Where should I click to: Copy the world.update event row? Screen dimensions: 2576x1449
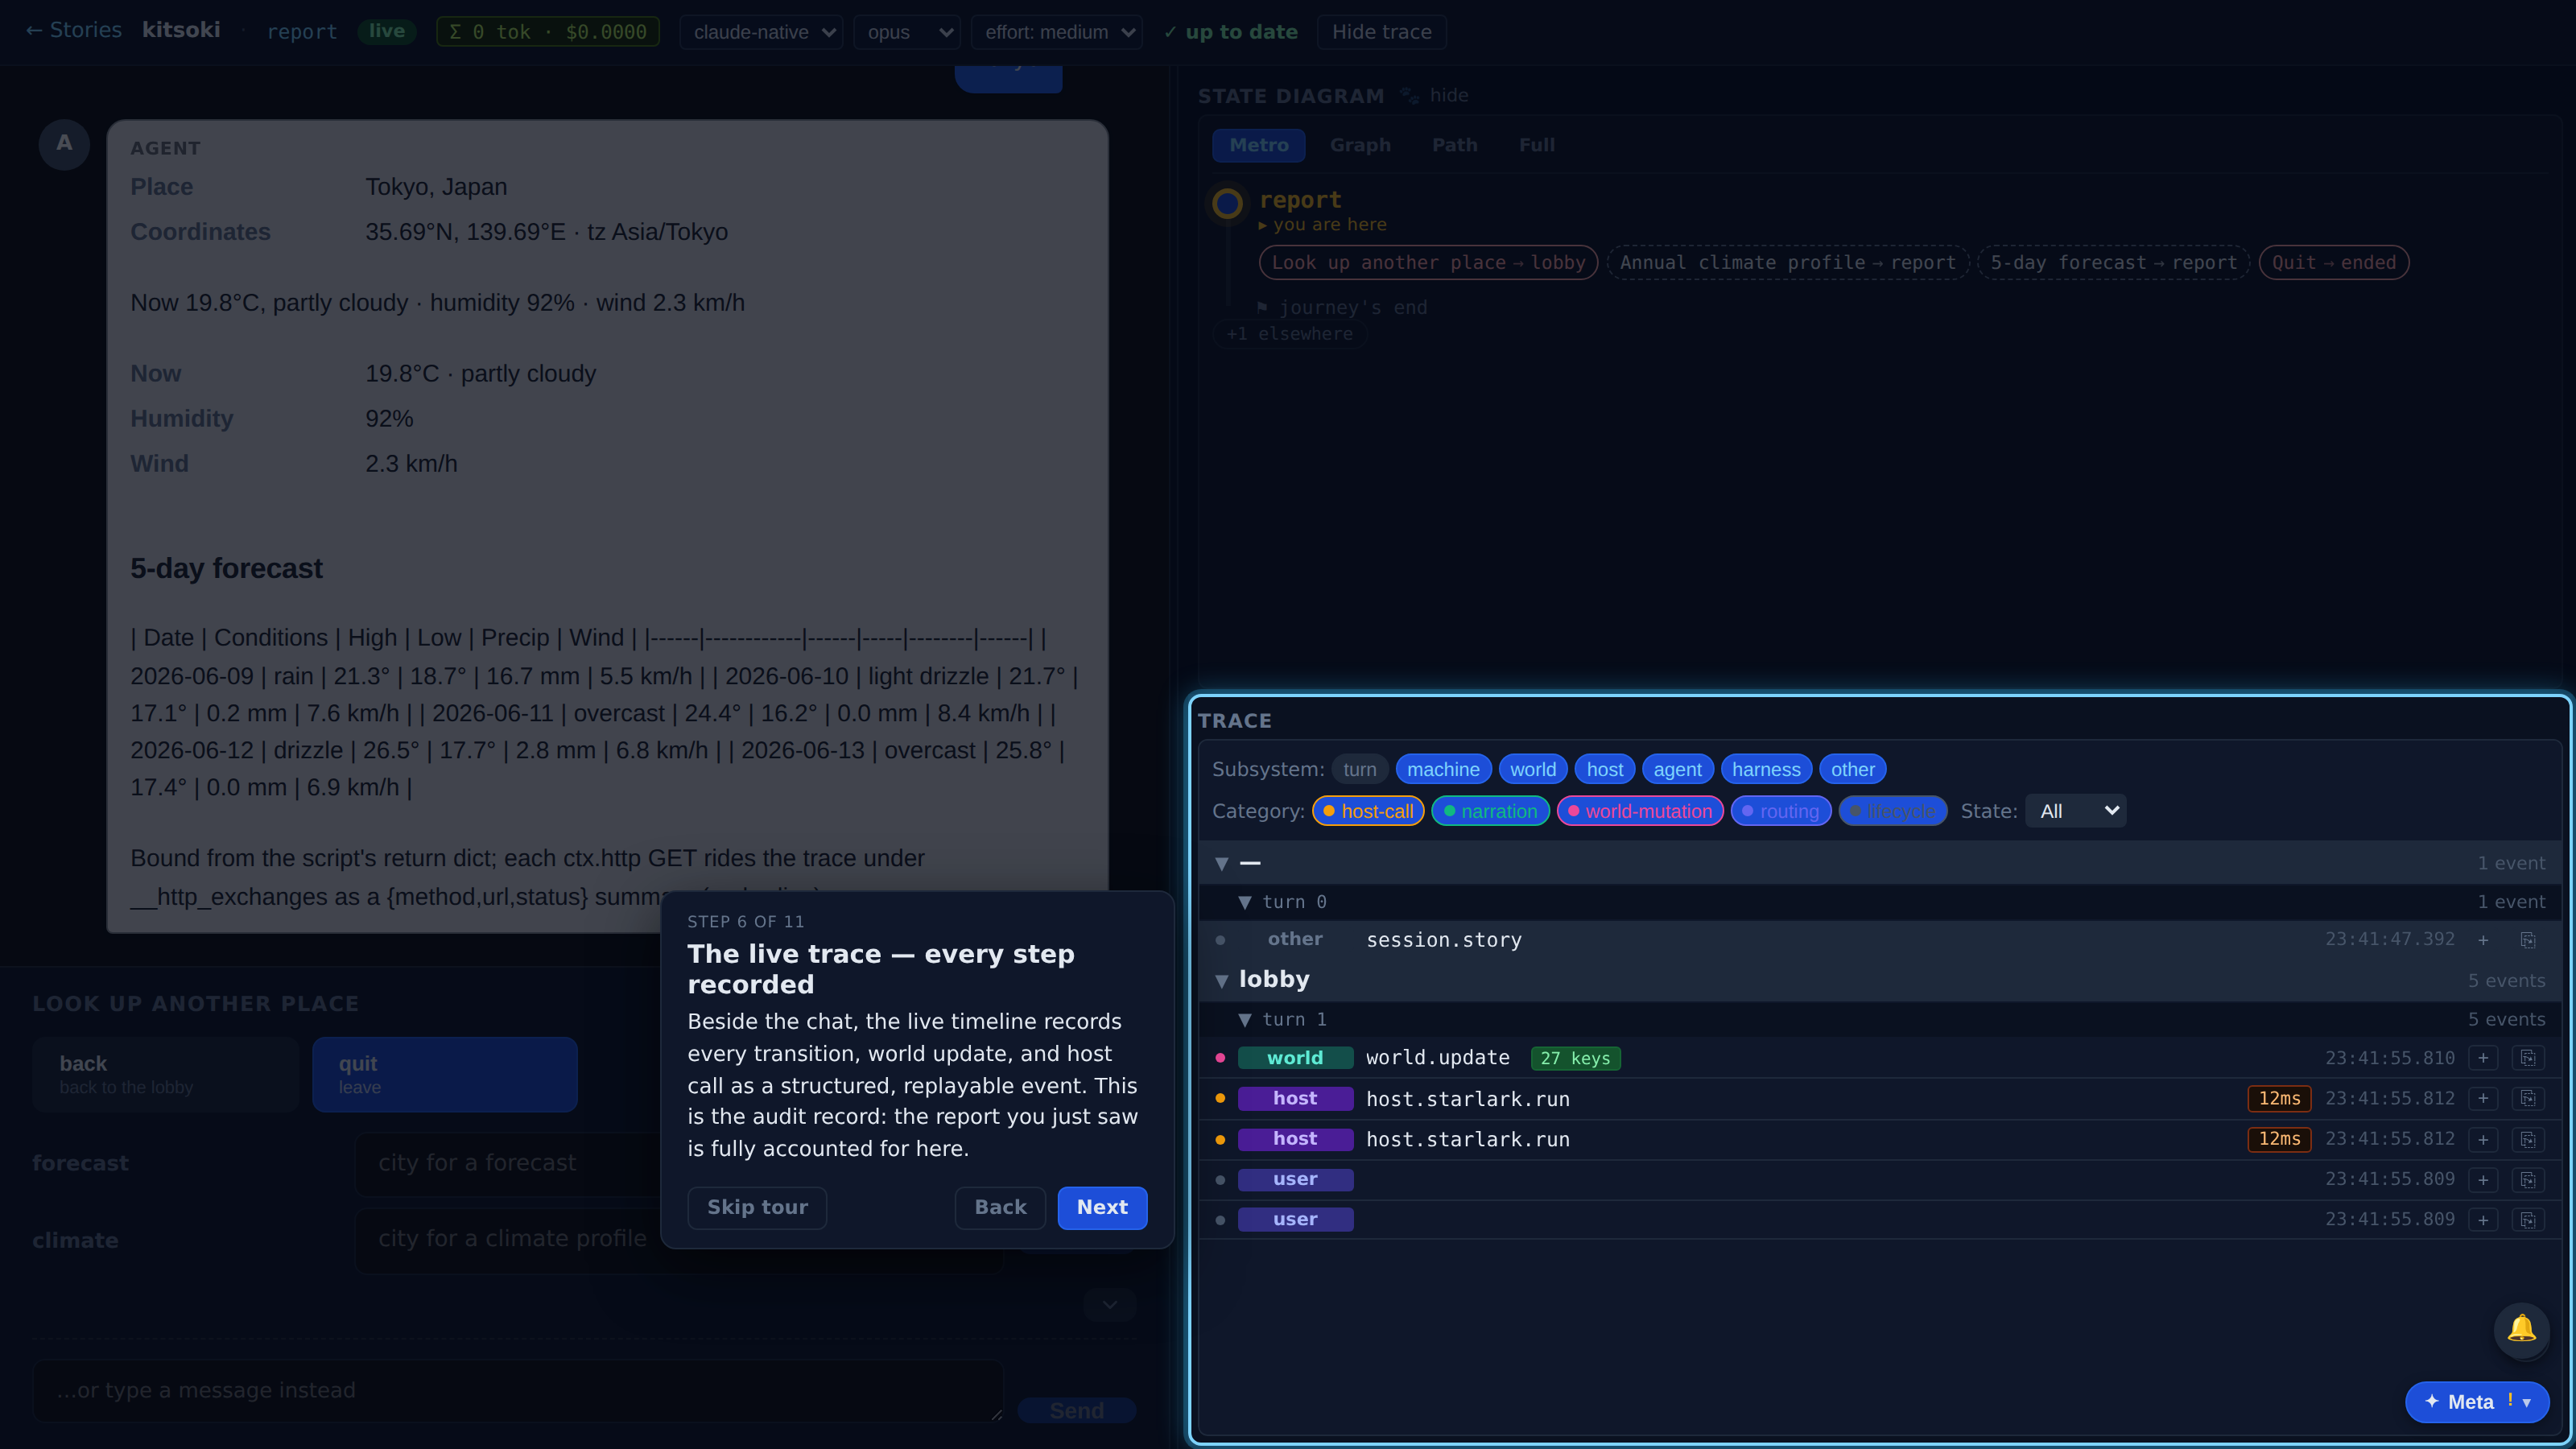[x=2528, y=1058]
